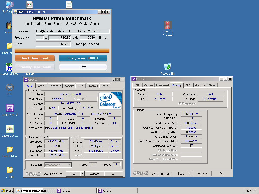
Task: Click the Rated FSB 1720.19 MHz value
Action: [x=56, y=155]
